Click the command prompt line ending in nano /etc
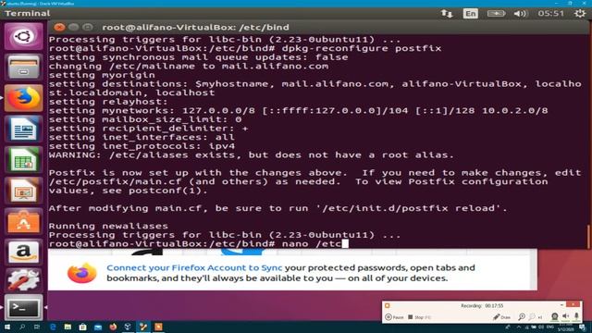Image resolution: width=592 pixels, height=333 pixels. (199, 243)
